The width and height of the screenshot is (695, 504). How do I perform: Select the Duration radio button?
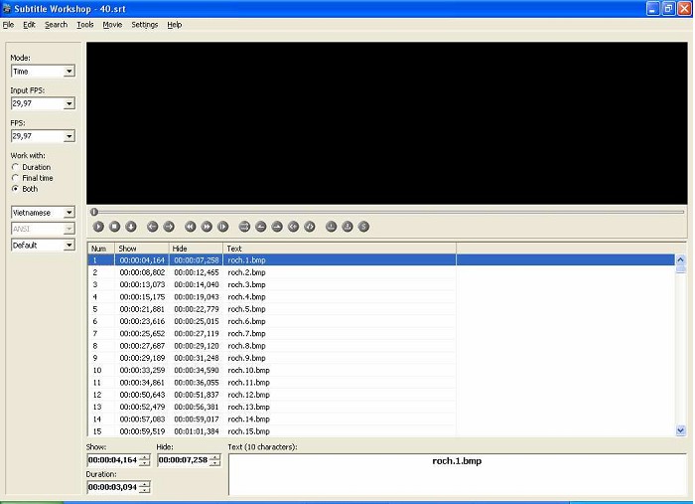(x=16, y=167)
